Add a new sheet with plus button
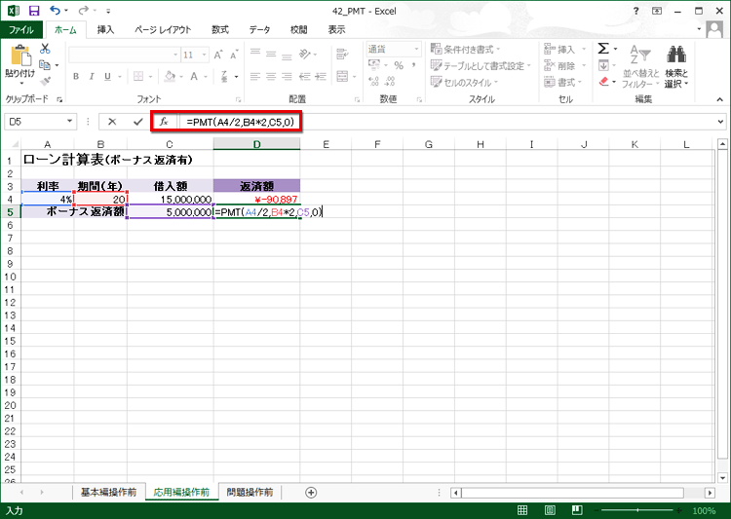731x519 pixels. tap(311, 493)
